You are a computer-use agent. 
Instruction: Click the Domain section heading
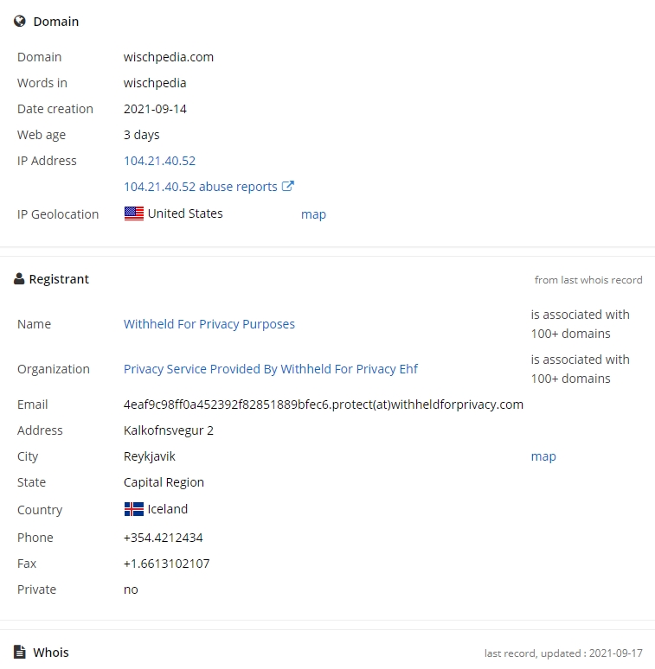point(56,22)
